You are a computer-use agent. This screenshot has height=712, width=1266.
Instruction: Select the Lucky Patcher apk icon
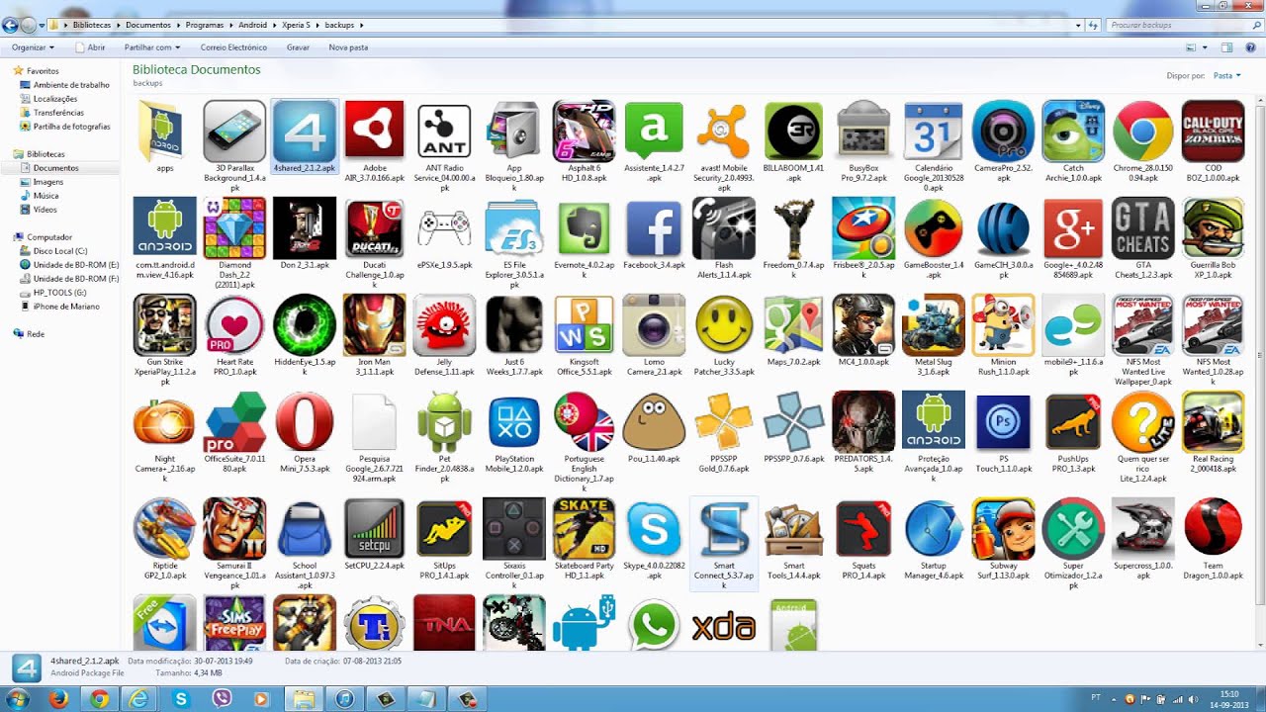[724, 324]
